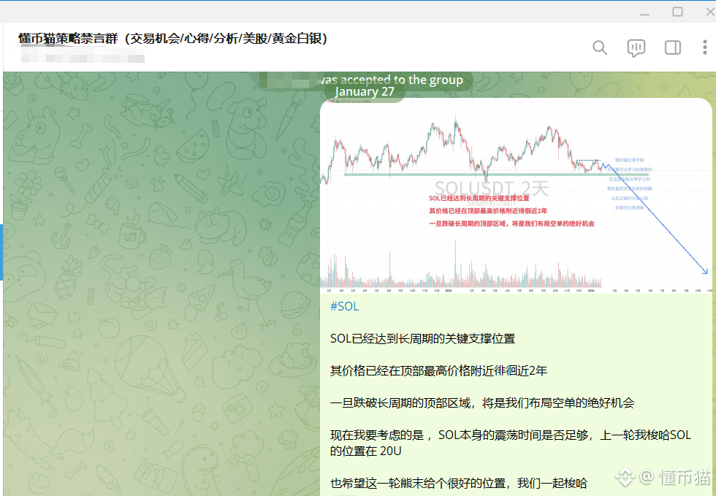Click the line 'SOL已经达到长周期的关键支撑位置'

point(422,338)
